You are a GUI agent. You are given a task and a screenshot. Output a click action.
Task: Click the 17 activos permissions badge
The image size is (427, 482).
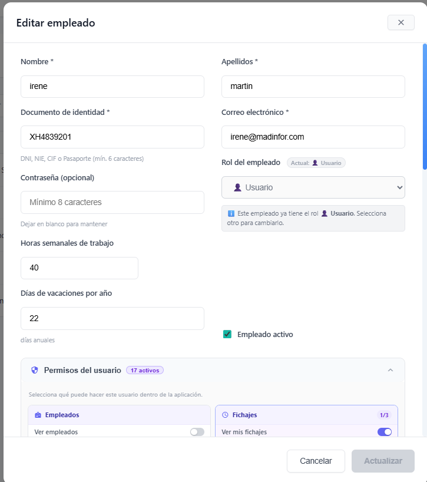(144, 370)
